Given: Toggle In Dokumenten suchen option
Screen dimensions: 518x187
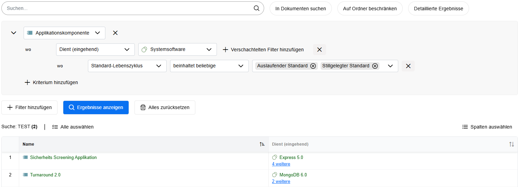Looking at the screenshot, I should pos(301,9).
